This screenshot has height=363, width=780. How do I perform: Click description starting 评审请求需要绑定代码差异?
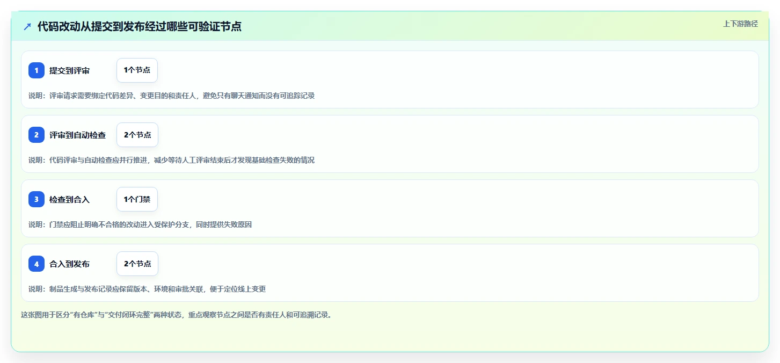pos(171,96)
